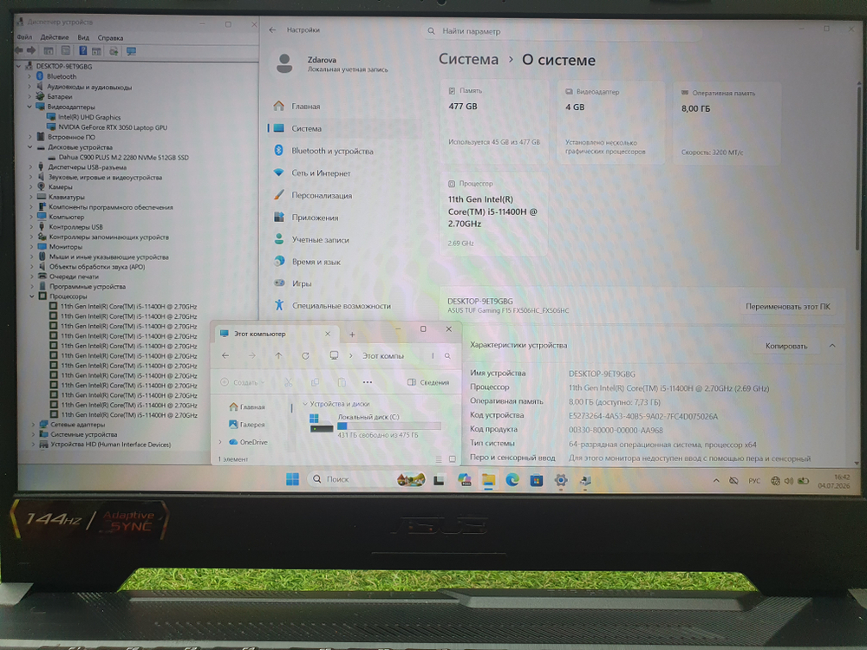Open Игры settings
Screen dimensions: 867x650
click(x=302, y=283)
